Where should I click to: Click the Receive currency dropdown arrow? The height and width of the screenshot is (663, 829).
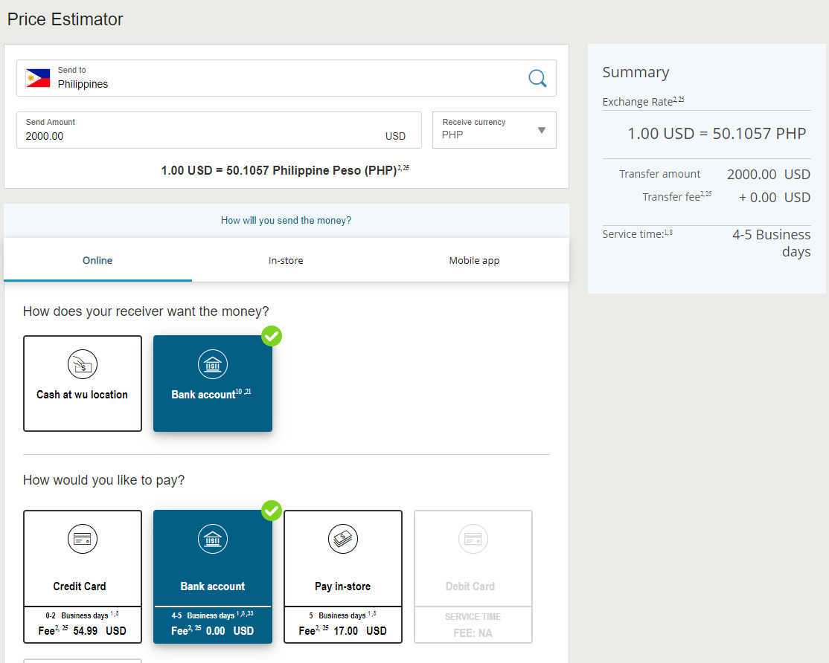542,130
